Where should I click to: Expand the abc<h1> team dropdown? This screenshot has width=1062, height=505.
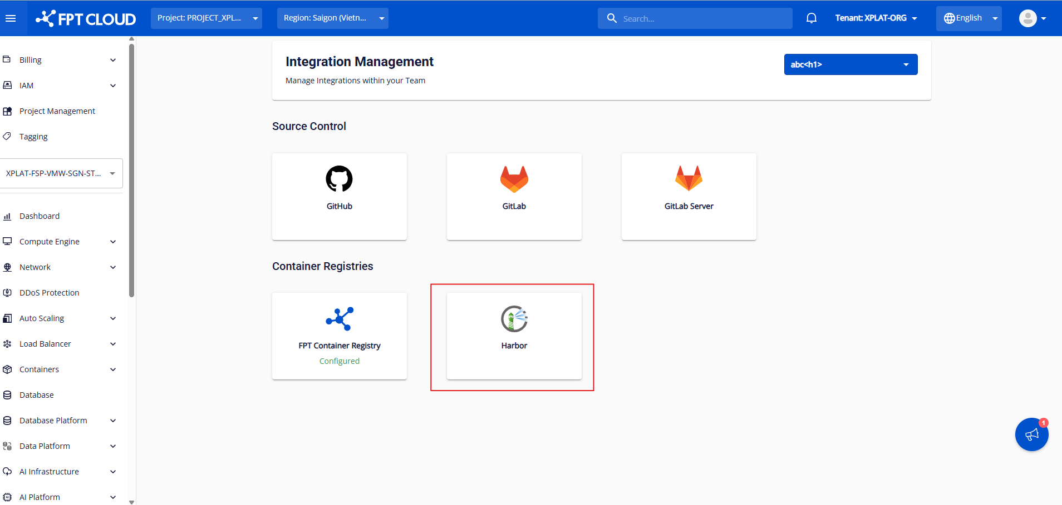(x=850, y=64)
